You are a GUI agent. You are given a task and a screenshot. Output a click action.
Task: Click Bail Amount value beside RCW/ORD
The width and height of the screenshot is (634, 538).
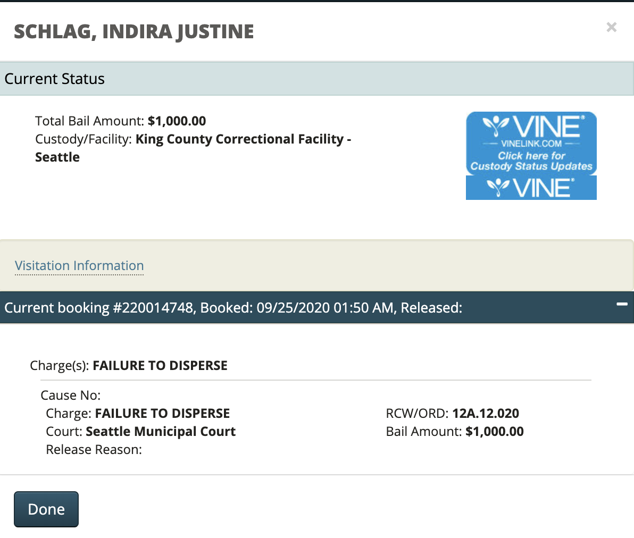(x=494, y=432)
